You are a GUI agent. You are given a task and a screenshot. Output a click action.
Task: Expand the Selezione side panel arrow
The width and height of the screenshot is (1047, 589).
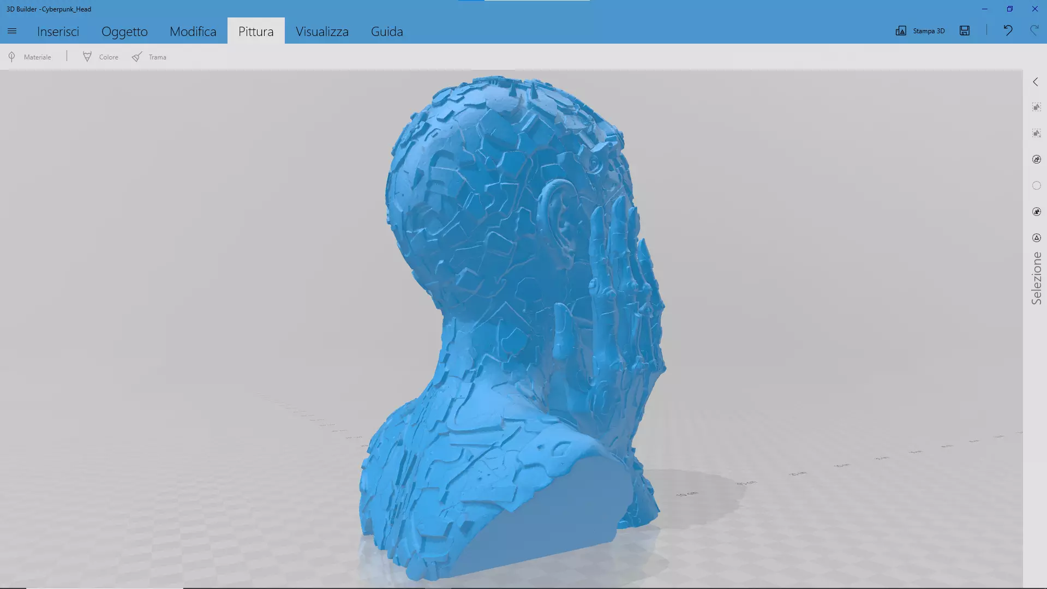(x=1036, y=82)
